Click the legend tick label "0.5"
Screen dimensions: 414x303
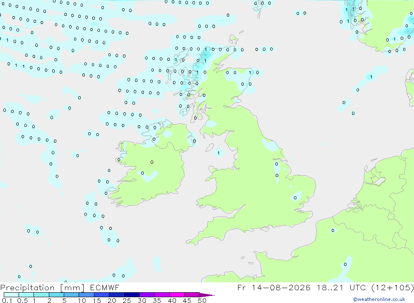point(22,301)
